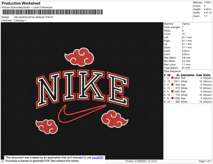Click the Code column header
Viewport: 213px width, 164px height.
click(199, 75)
